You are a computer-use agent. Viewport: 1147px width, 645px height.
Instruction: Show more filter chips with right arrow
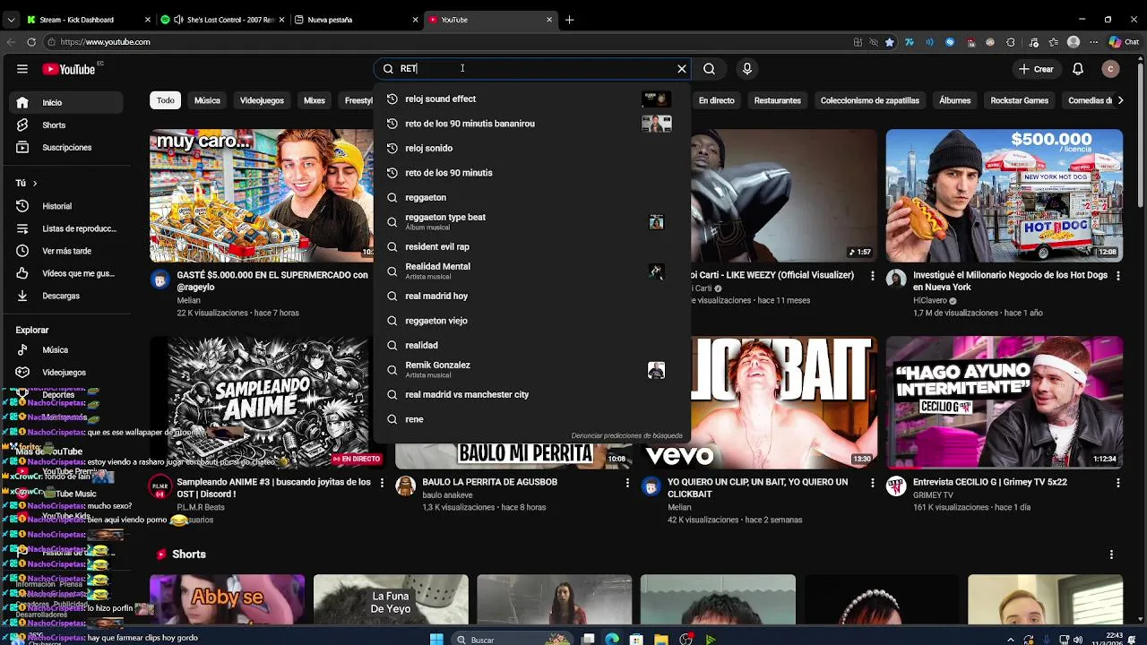click(1120, 100)
